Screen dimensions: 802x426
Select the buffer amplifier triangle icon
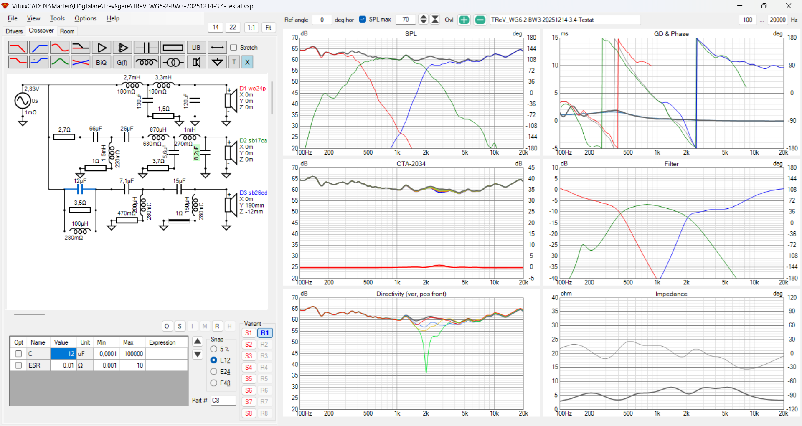click(x=102, y=48)
